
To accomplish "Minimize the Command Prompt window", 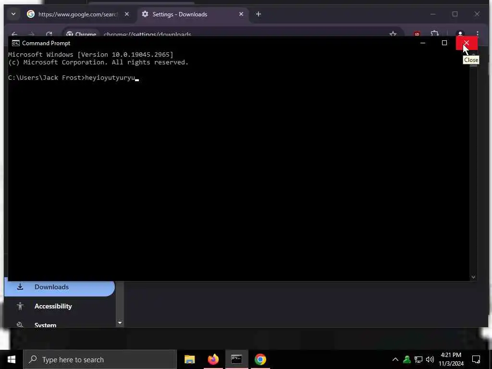I will (423, 43).
